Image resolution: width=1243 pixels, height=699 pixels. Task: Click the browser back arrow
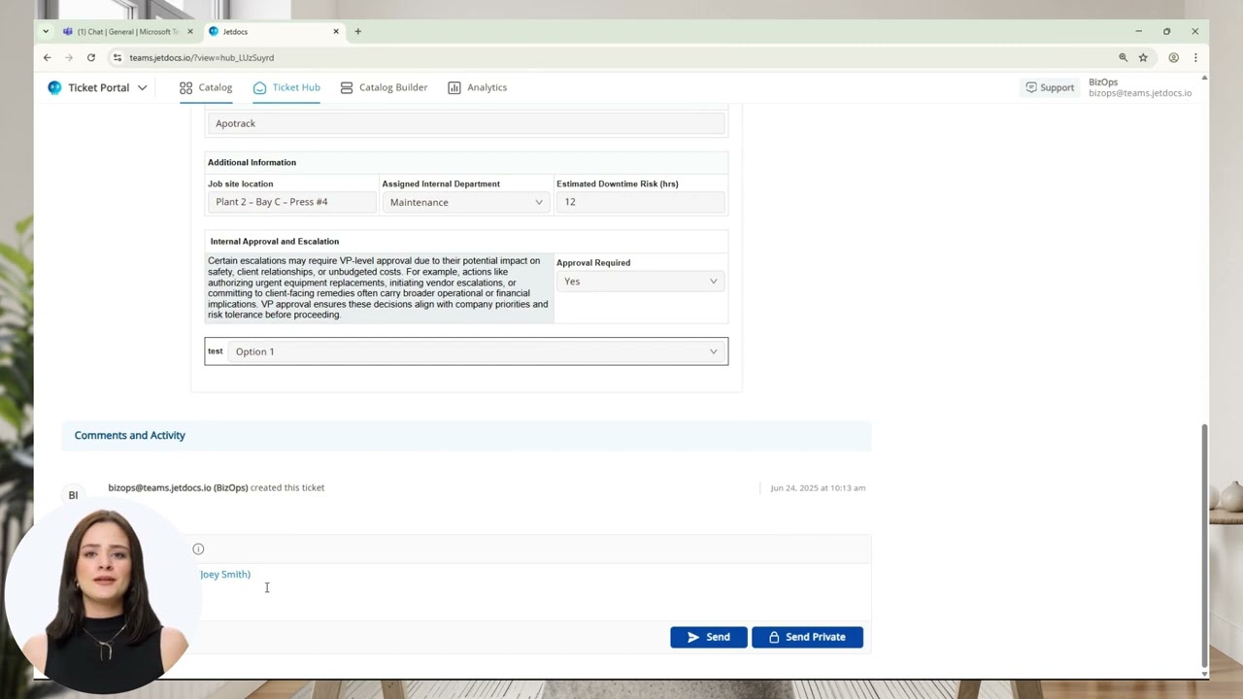pos(47,57)
